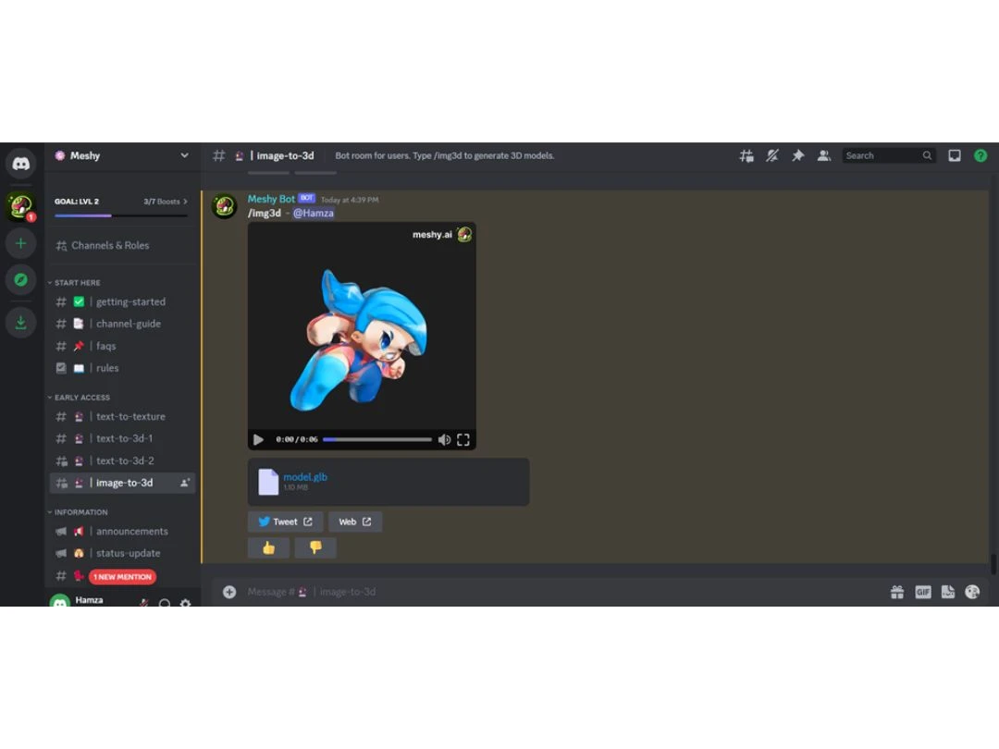Download the model.glb file link
This screenshot has height=749, width=999.
(305, 477)
